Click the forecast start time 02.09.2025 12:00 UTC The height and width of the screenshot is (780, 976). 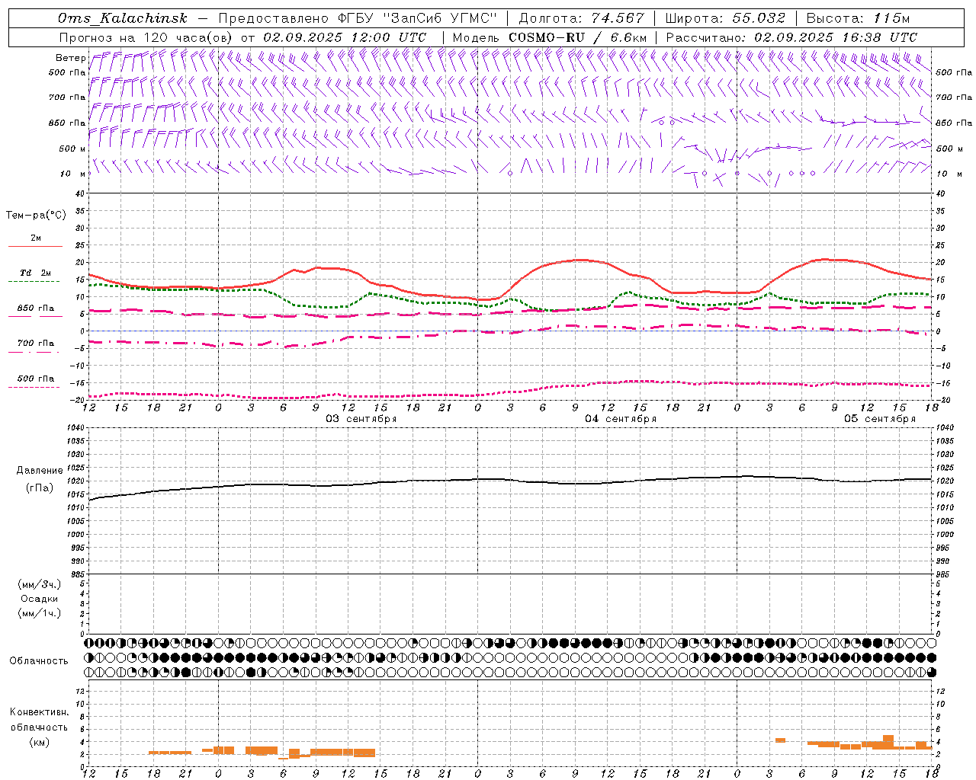pos(345,37)
